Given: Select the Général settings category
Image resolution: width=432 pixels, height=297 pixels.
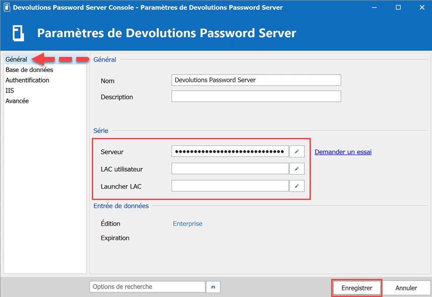Looking at the screenshot, I should click(x=16, y=59).
